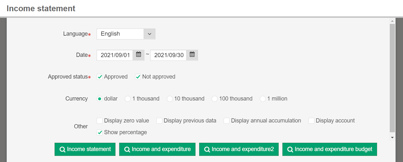Check Display previous data box
This screenshot has height=162, width=403.
(159, 121)
